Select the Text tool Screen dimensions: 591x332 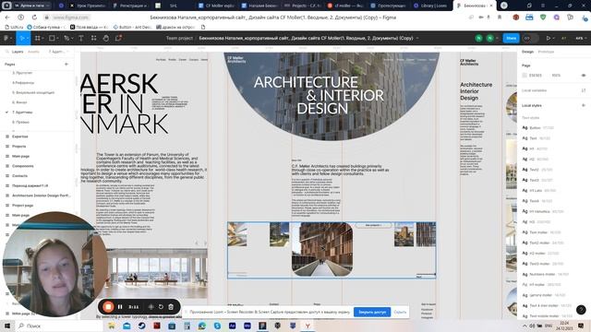[80, 38]
